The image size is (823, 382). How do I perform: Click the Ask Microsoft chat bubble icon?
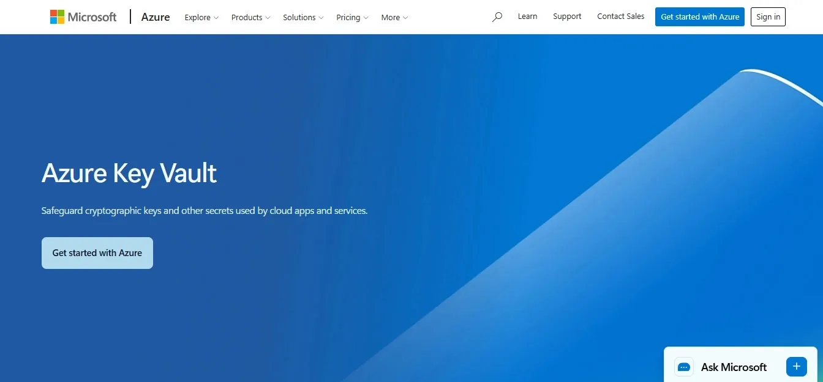[x=684, y=367]
